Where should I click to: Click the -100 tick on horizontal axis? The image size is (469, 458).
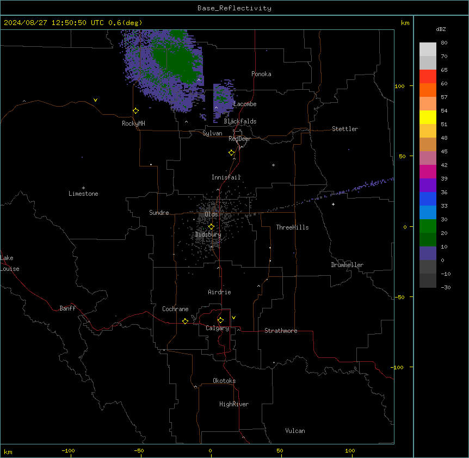click(x=68, y=450)
